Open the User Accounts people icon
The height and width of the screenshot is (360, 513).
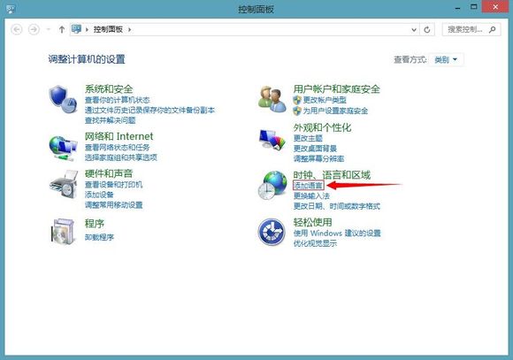(x=272, y=99)
